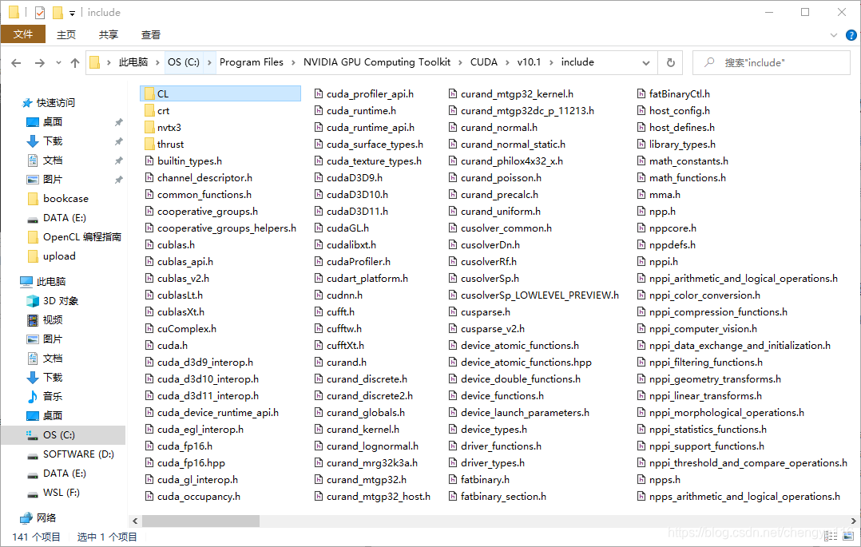
Task: Expand chevron after CUDA in path
Action: (507, 62)
